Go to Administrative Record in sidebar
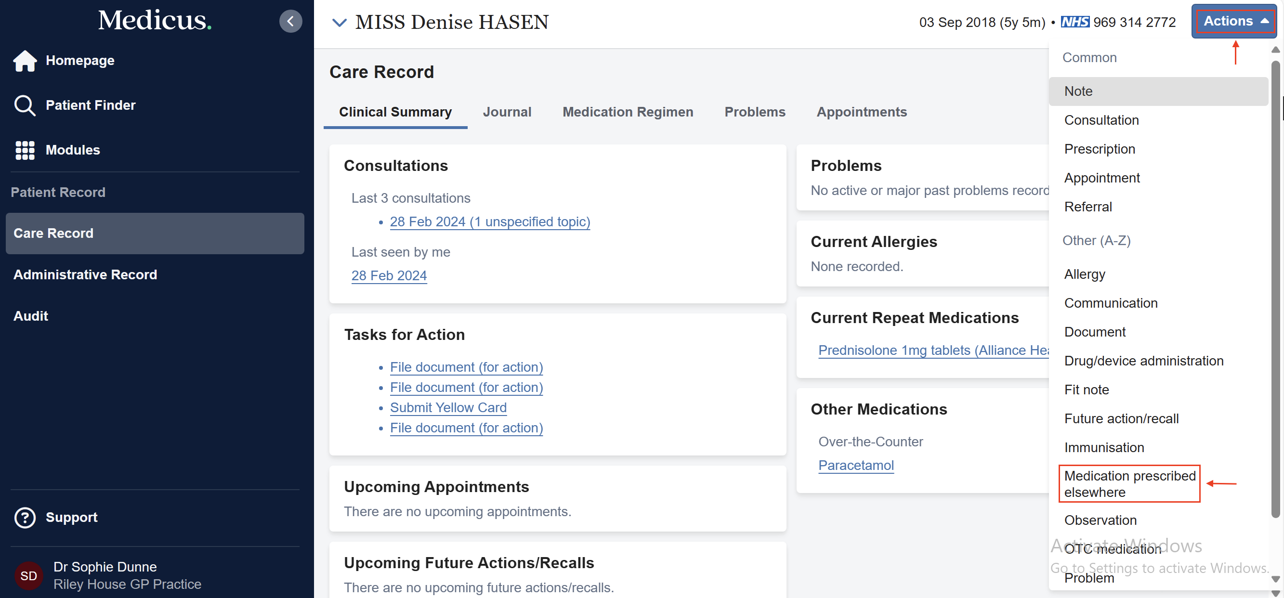 (x=85, y=274)
